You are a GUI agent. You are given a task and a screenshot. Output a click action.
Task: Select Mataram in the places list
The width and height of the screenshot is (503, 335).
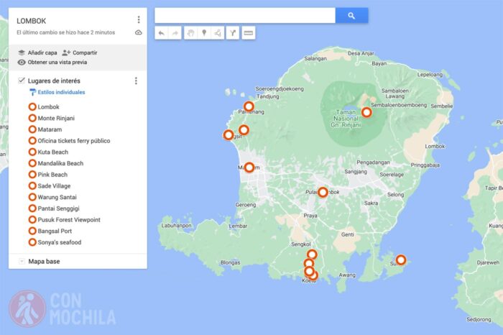[x=45, y=129]
